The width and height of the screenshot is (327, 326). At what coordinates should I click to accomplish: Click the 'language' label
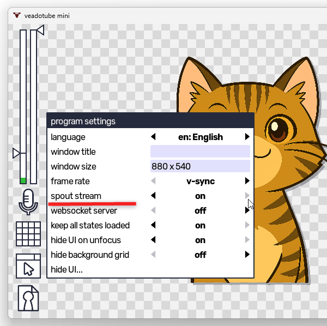coord(68,137)
